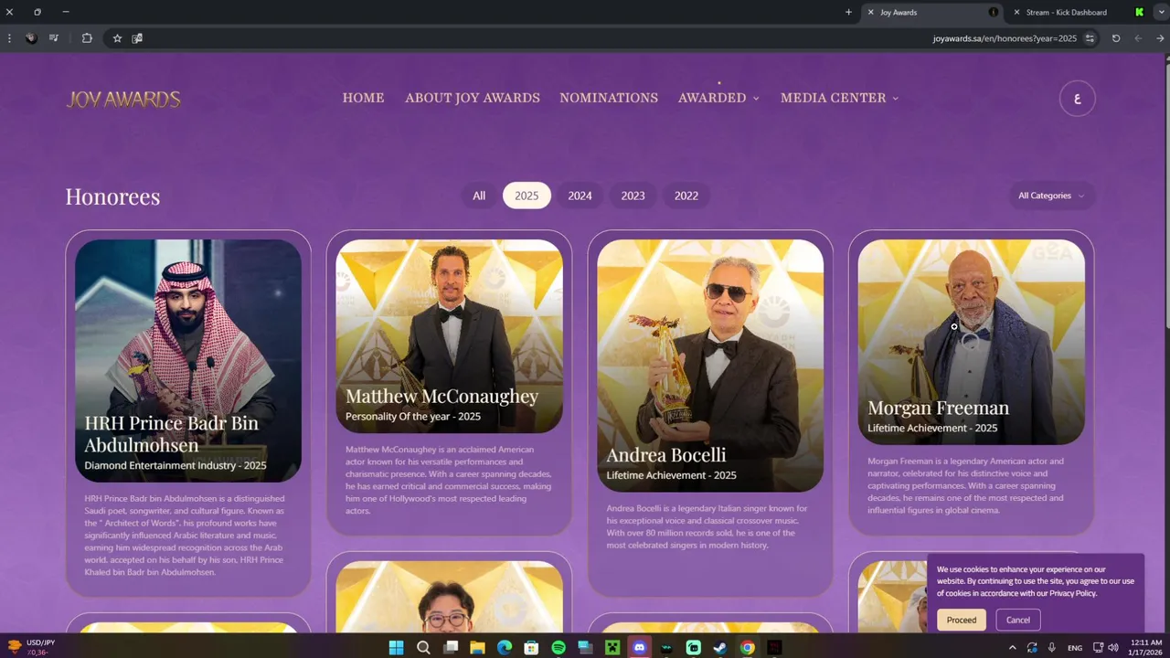Bookmark this page with the star icon
The image size is (1170, 658).
pos(117,38)
